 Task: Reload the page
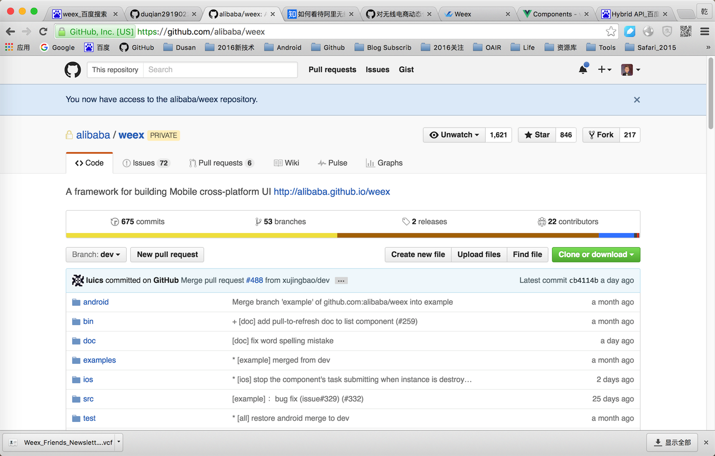click(x=43, y=32)
